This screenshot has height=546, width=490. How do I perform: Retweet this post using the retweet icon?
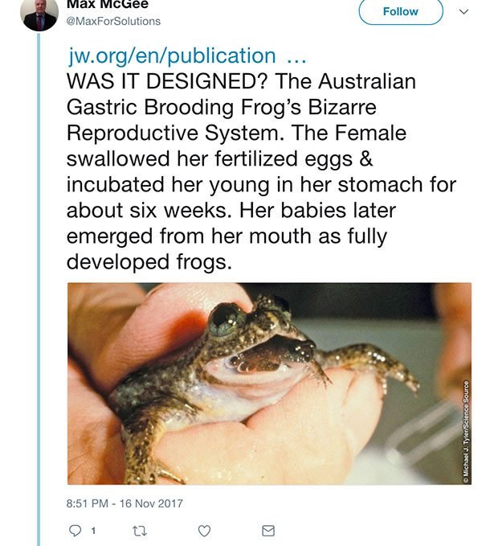click(141, 531)
